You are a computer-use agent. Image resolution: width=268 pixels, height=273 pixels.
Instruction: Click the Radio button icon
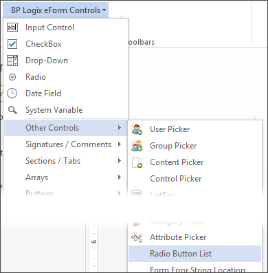click(x=12, y=77)
